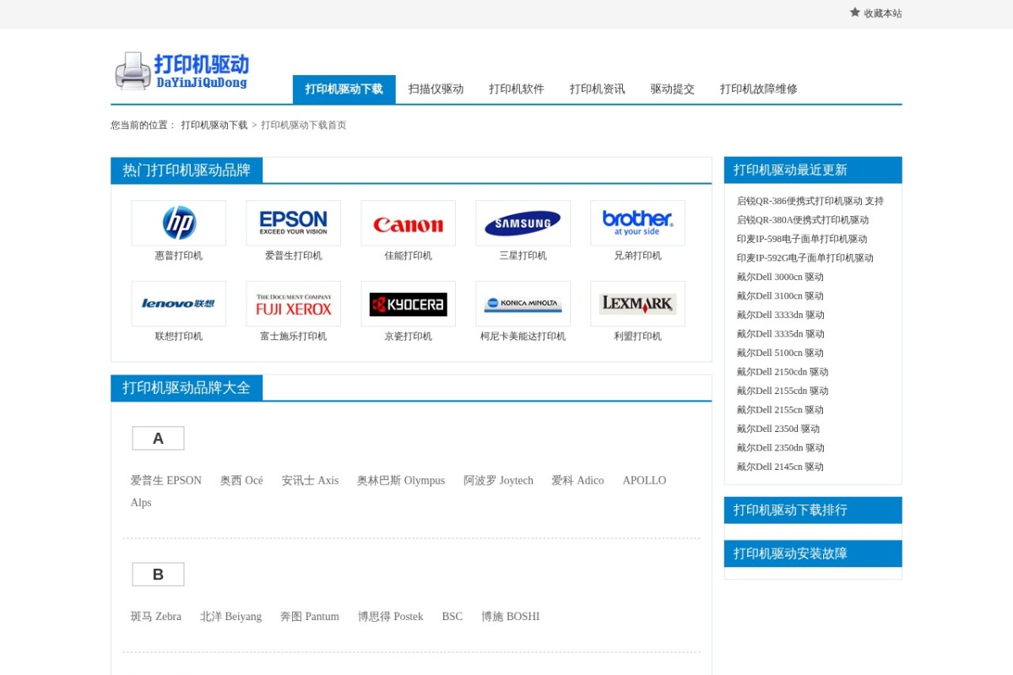Click 斑马 Zebra brand link
Image resolution: width=1013 pixels, height=675 pixels.
(156, 617)
